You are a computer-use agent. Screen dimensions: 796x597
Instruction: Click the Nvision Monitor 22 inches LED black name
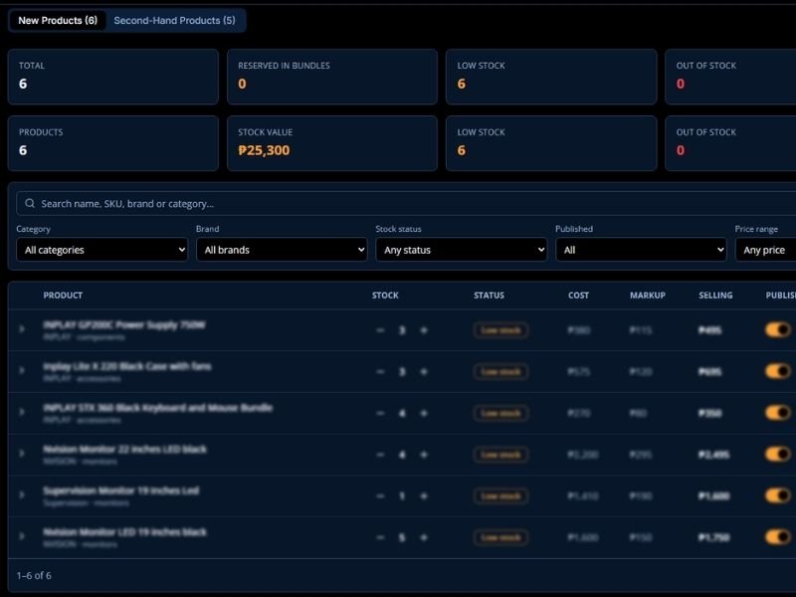point(125,450)
